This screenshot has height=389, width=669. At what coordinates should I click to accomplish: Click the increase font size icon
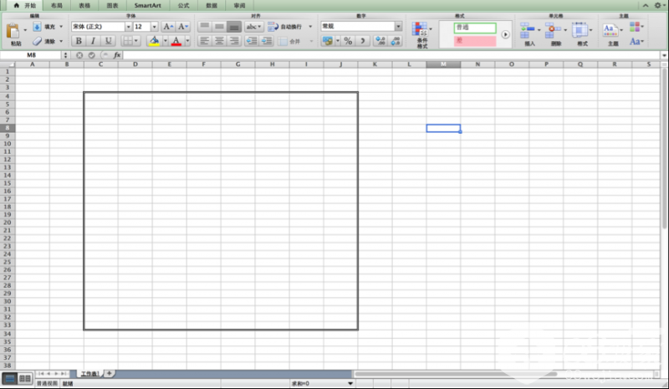pos(167,27)
